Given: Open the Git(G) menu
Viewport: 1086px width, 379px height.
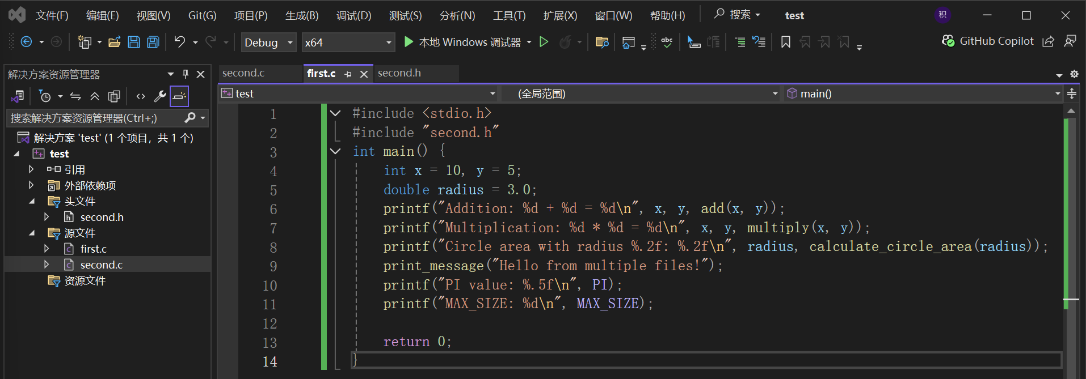Looking at the screenshot, I should pyautogui.click(x=202, y=15).
